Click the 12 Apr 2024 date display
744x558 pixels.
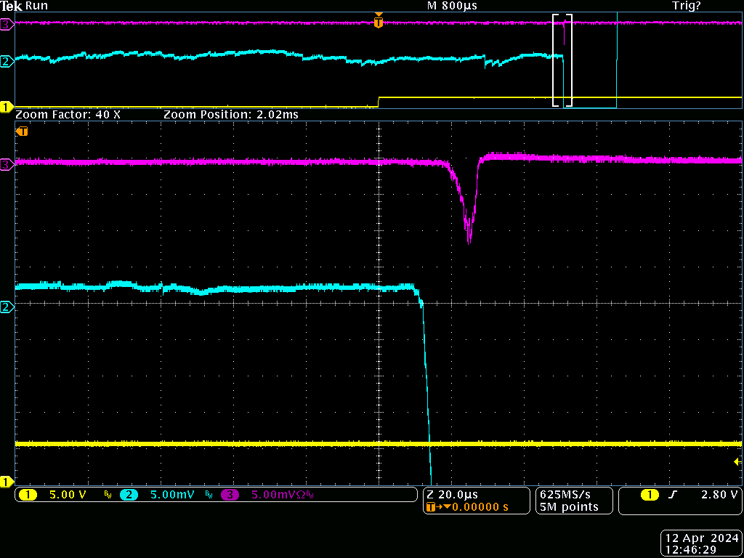(x=700, y=538)
